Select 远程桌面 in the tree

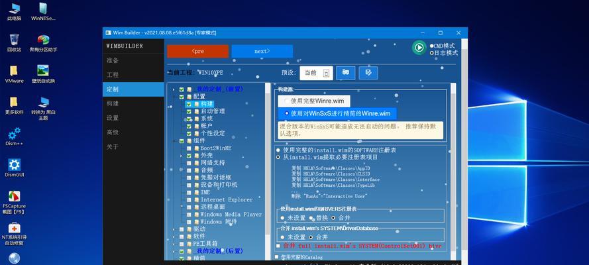pos(213,207)
